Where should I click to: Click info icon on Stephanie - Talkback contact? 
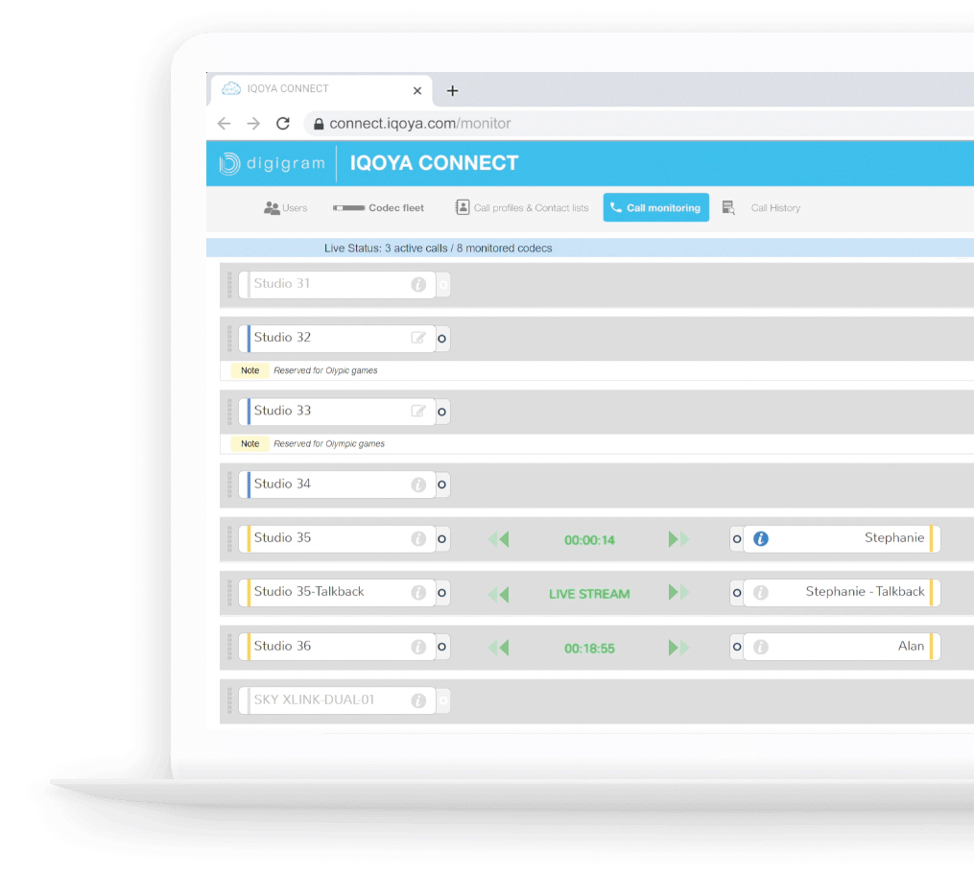pyautogui.click(x=760, y=593)
